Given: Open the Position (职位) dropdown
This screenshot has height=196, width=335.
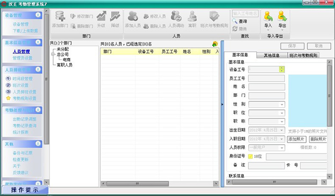Looking at the screenshot, I should (x=282, y=113).
